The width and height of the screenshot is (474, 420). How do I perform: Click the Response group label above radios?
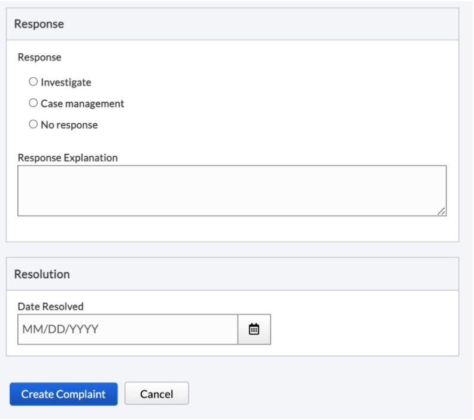39,57
